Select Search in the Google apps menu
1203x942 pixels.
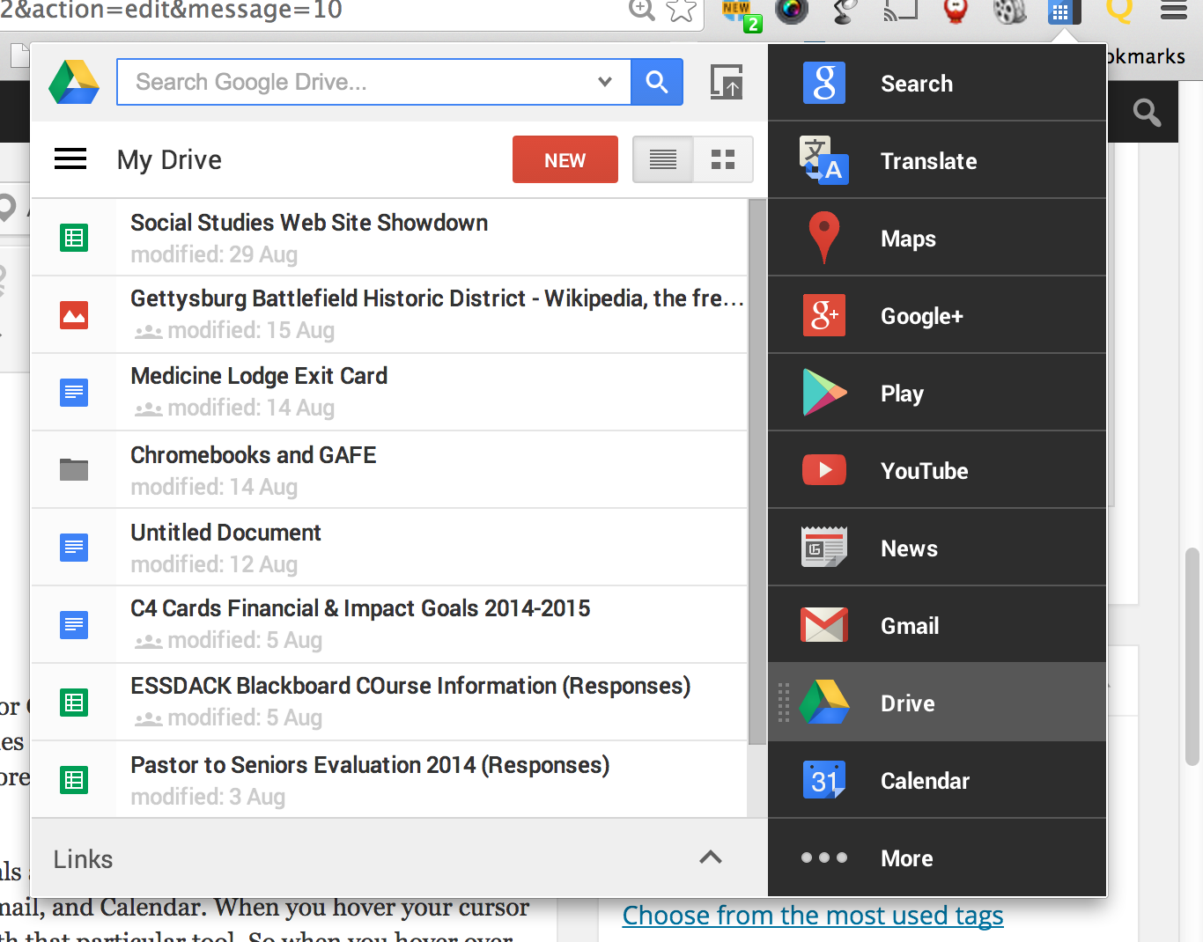(x=937, y=83)
